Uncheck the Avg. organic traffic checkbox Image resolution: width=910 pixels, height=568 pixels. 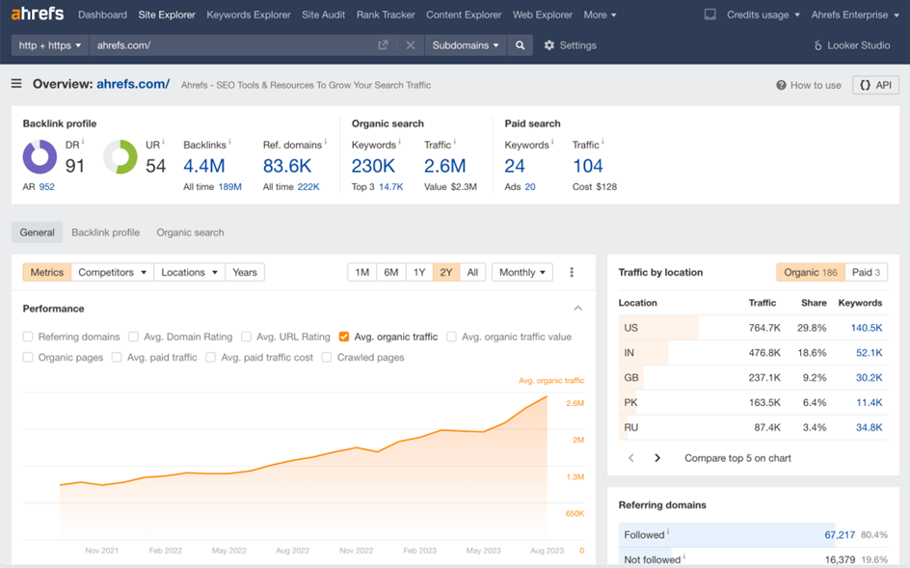pos(344,337)
